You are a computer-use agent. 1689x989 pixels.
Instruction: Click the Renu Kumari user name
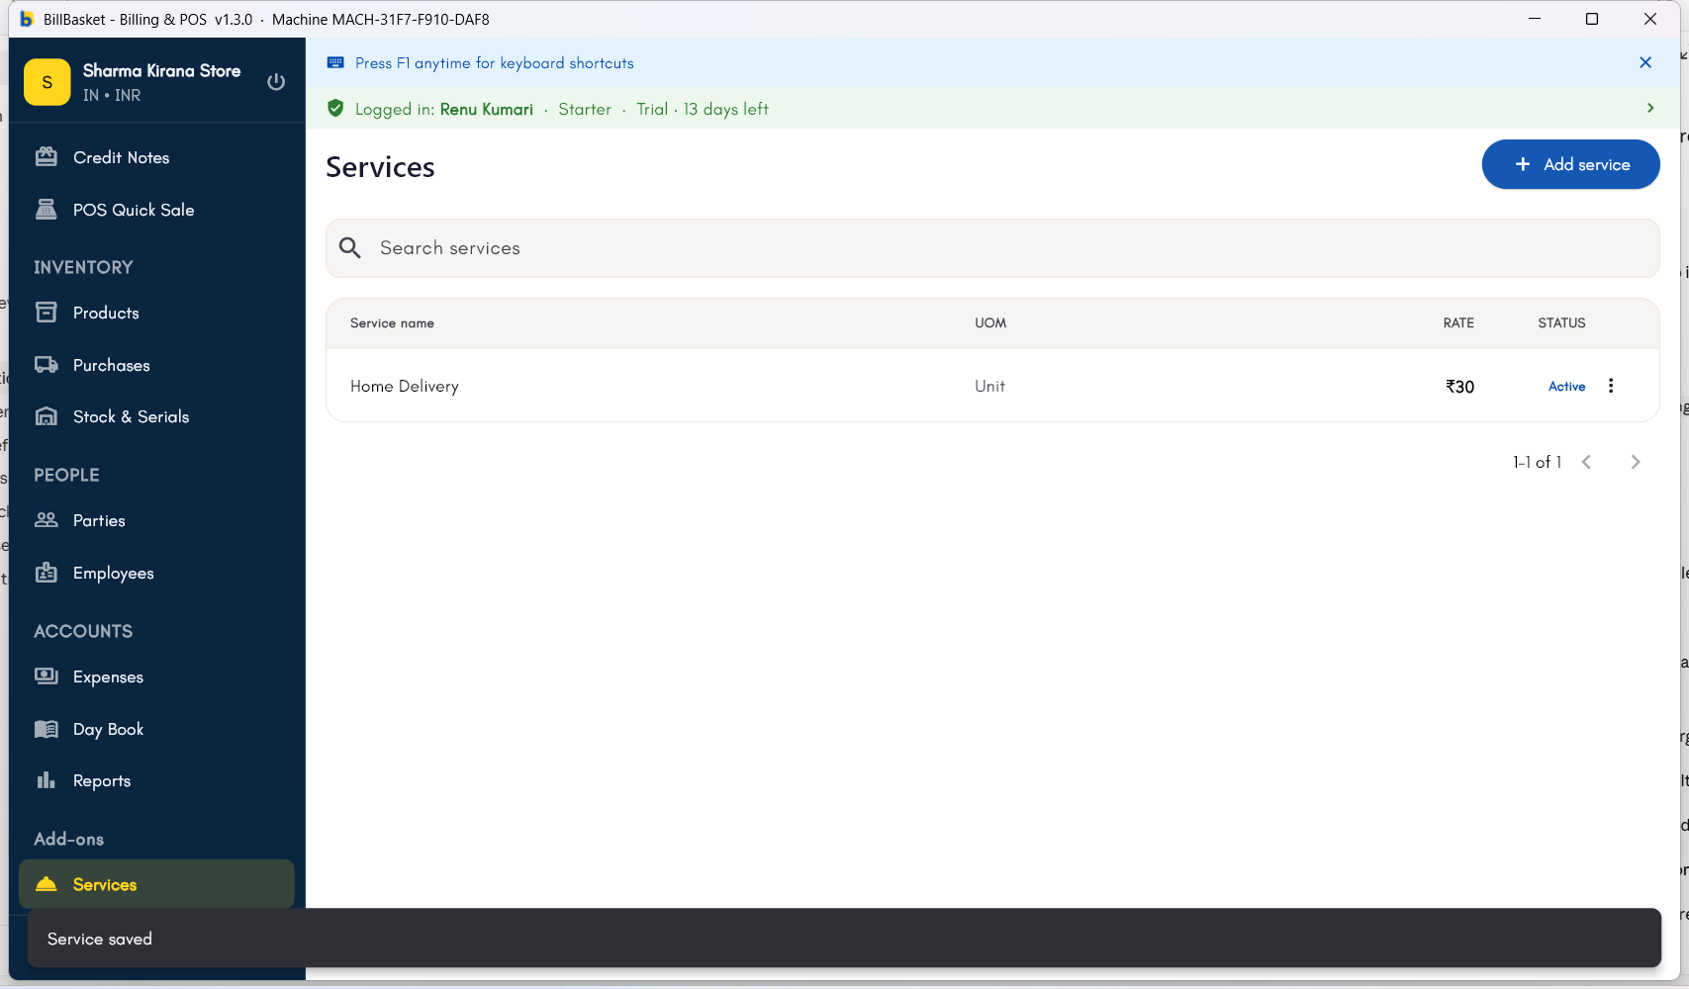[x=486, y=109]
